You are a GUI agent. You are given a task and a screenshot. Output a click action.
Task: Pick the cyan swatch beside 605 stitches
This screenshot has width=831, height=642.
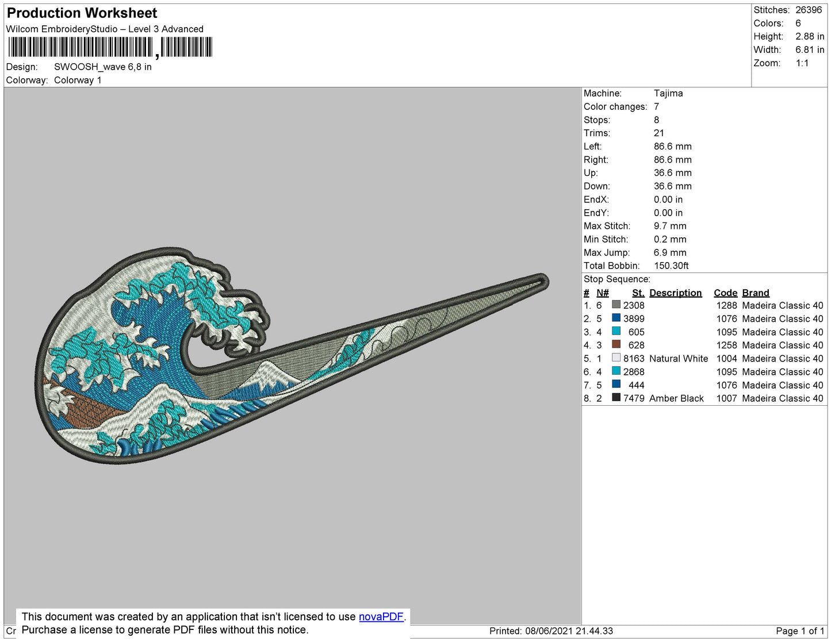(616, 332)
